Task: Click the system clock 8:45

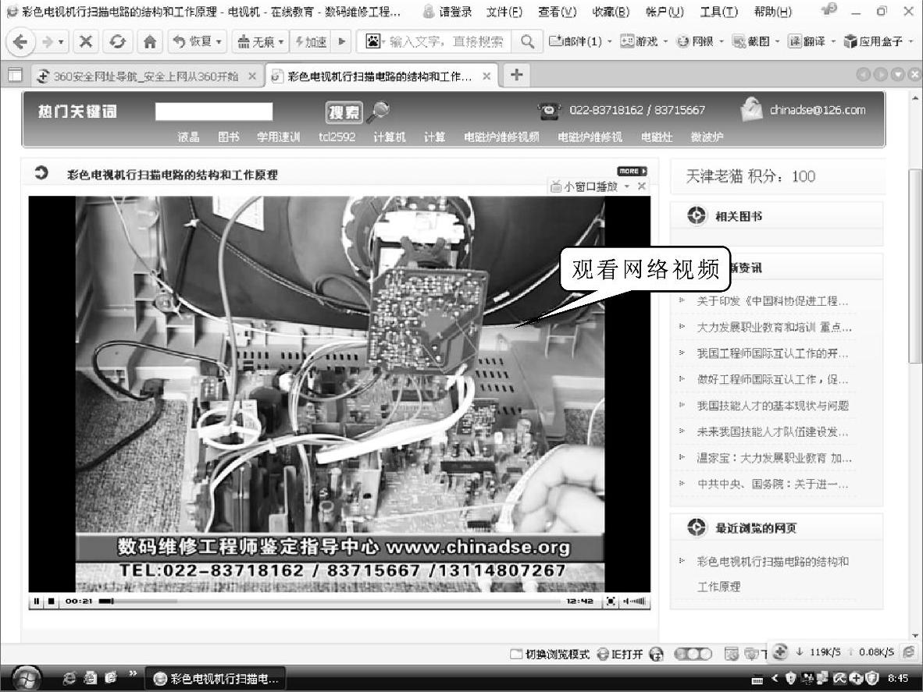Action: point(898,678)
